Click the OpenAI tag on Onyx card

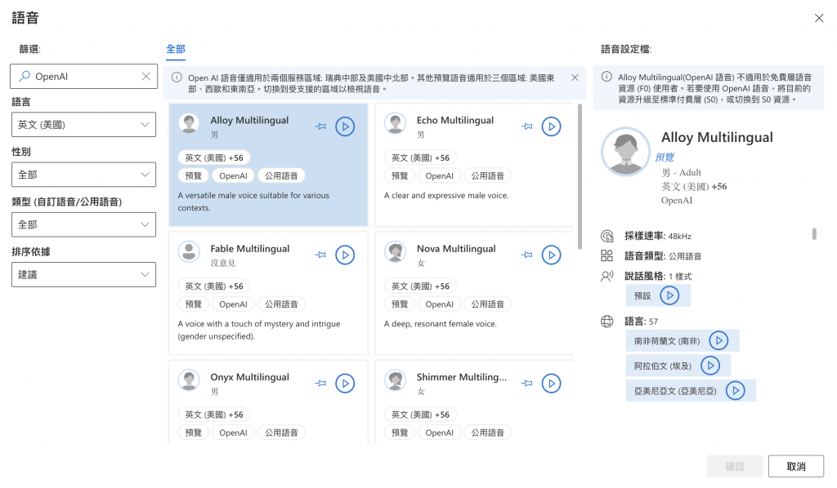[x=233, y=433]
